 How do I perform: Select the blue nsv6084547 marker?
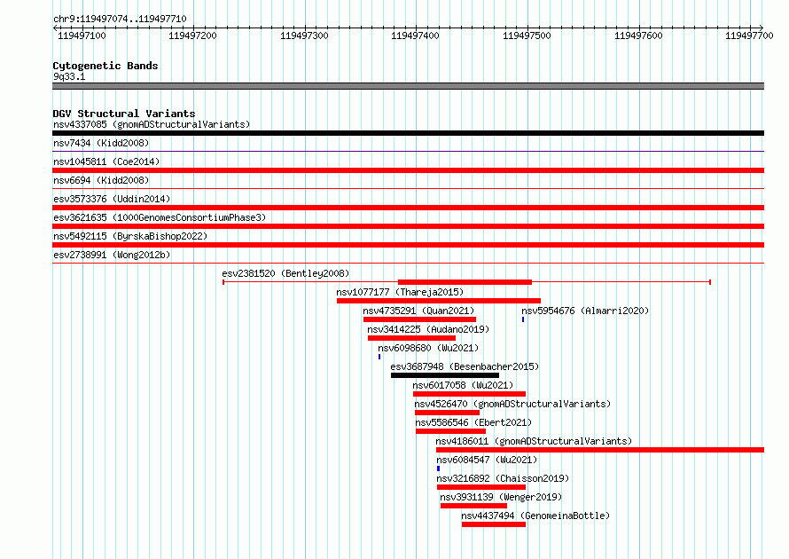pos(438,468)
